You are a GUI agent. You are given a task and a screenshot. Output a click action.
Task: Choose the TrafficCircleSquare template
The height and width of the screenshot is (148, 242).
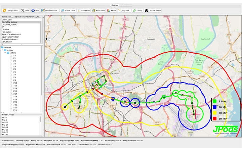(10, 39)
